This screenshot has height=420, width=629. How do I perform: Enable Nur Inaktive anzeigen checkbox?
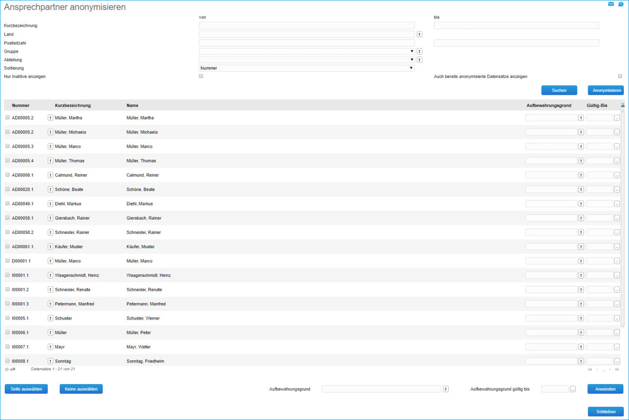click(201, 76)
